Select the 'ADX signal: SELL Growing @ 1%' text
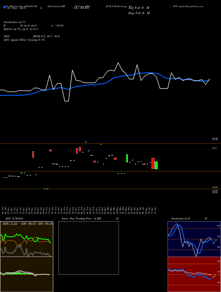This screenshot has width=221, height=292. pos(24,40)
